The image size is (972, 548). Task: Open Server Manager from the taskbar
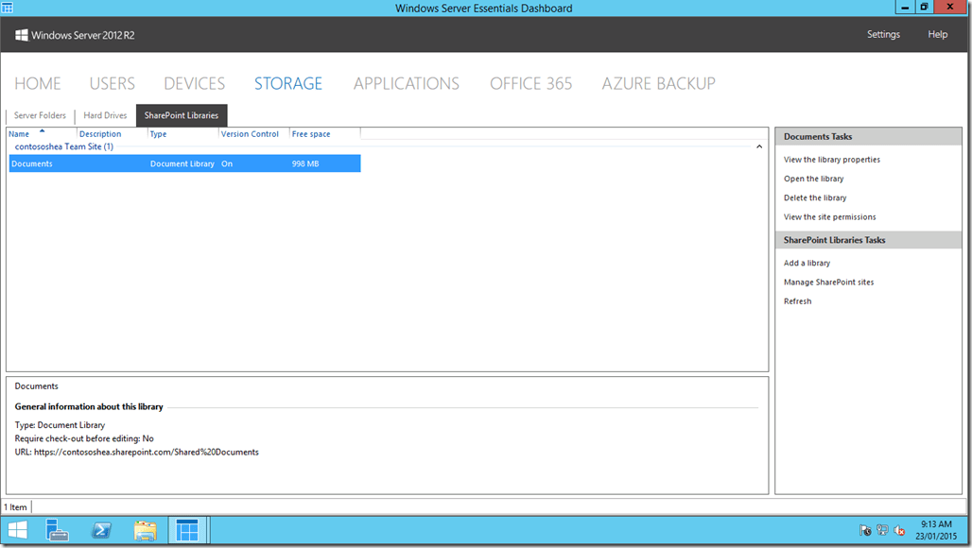coord(58,530)
